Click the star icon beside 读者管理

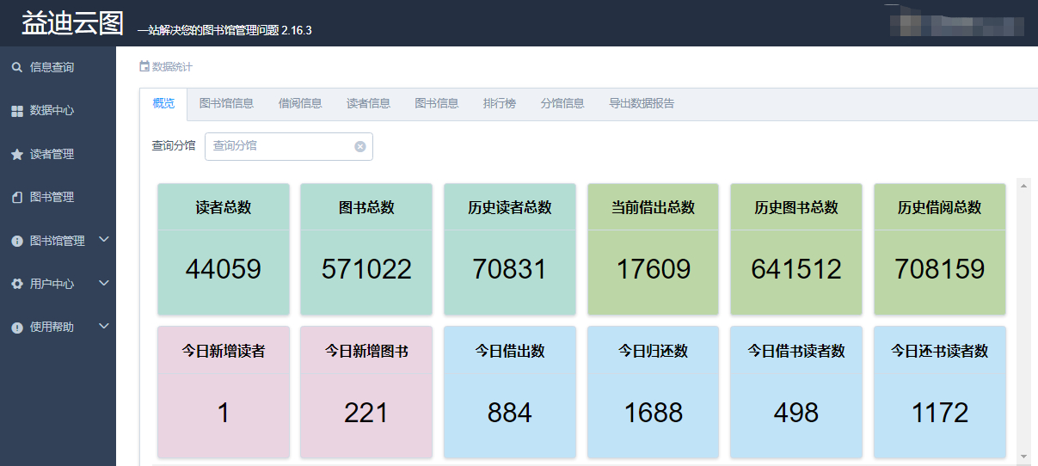tap(16, 155)
